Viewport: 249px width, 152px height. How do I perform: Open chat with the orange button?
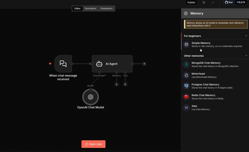pyautogui.click(x=94, y=144)
